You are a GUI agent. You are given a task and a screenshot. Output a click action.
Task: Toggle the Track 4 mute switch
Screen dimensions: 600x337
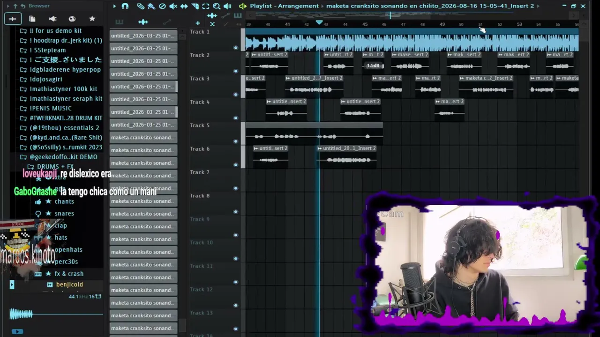pos(236,117)
